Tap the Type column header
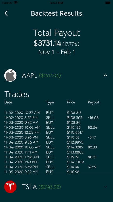 click(50, 103)
